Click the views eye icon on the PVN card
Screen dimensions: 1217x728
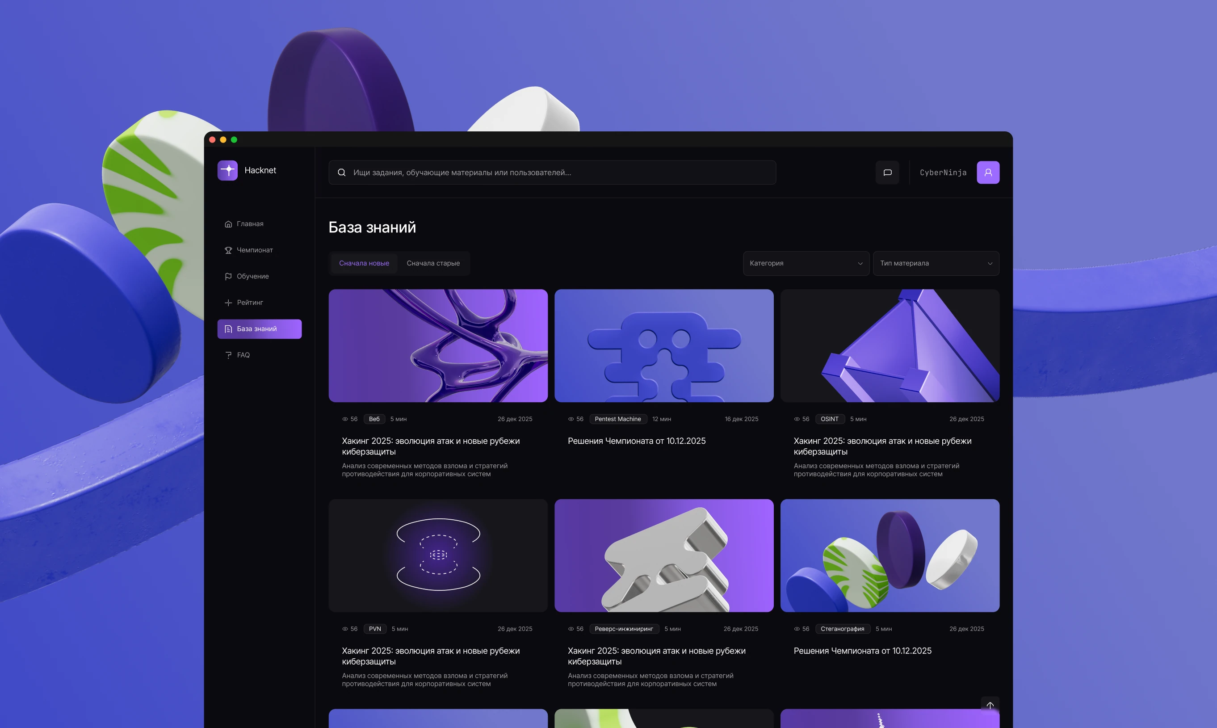[x=345, y=629]
